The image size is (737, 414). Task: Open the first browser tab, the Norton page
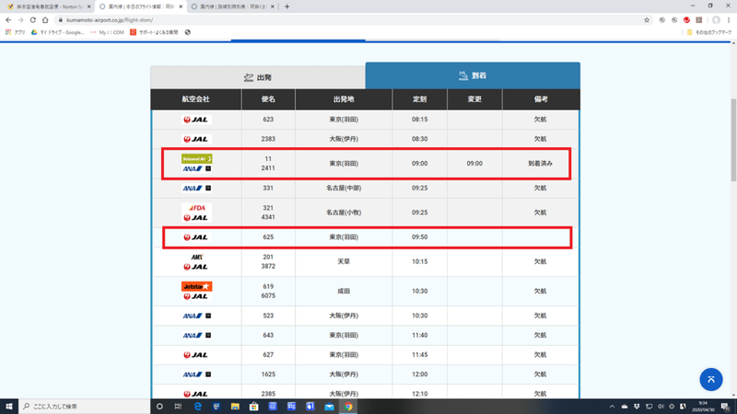click(47, 6)
